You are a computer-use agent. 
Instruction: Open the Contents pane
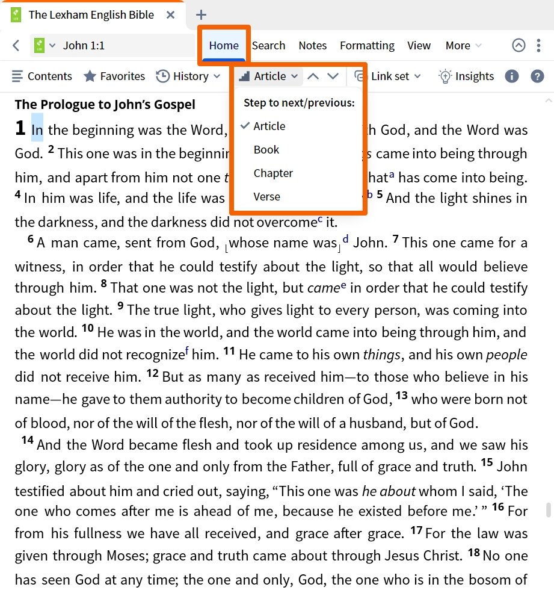pos(42,76)
